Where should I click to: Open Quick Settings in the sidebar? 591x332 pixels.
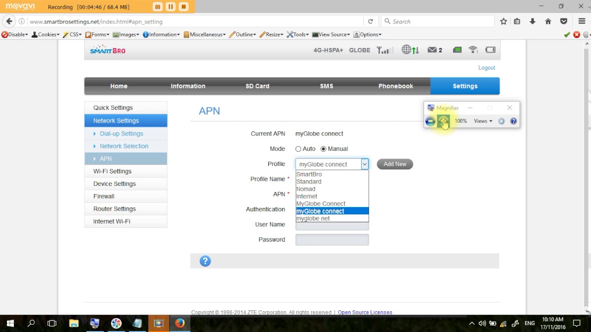click(126, 108)
